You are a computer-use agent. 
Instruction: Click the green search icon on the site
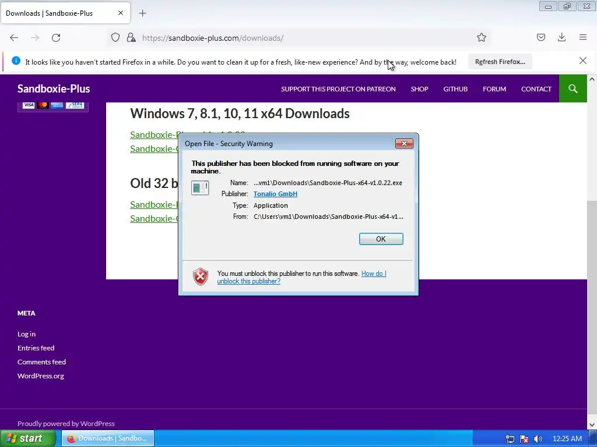[x=573, y=88]
